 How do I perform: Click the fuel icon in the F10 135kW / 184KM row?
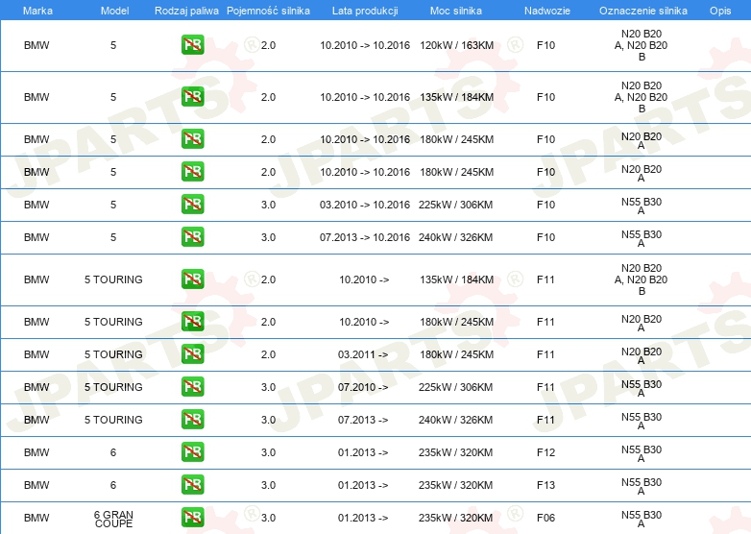click(192, 97)
